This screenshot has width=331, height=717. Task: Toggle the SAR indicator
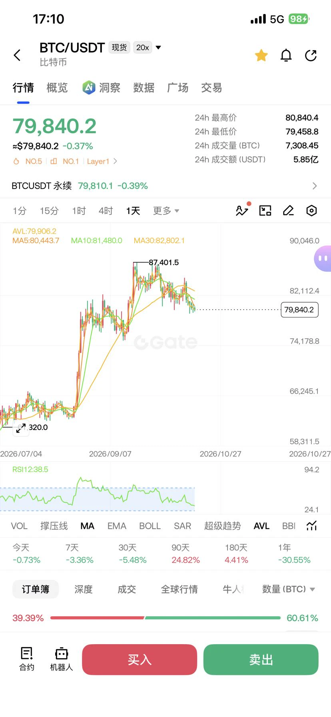(x=182, y=526)
